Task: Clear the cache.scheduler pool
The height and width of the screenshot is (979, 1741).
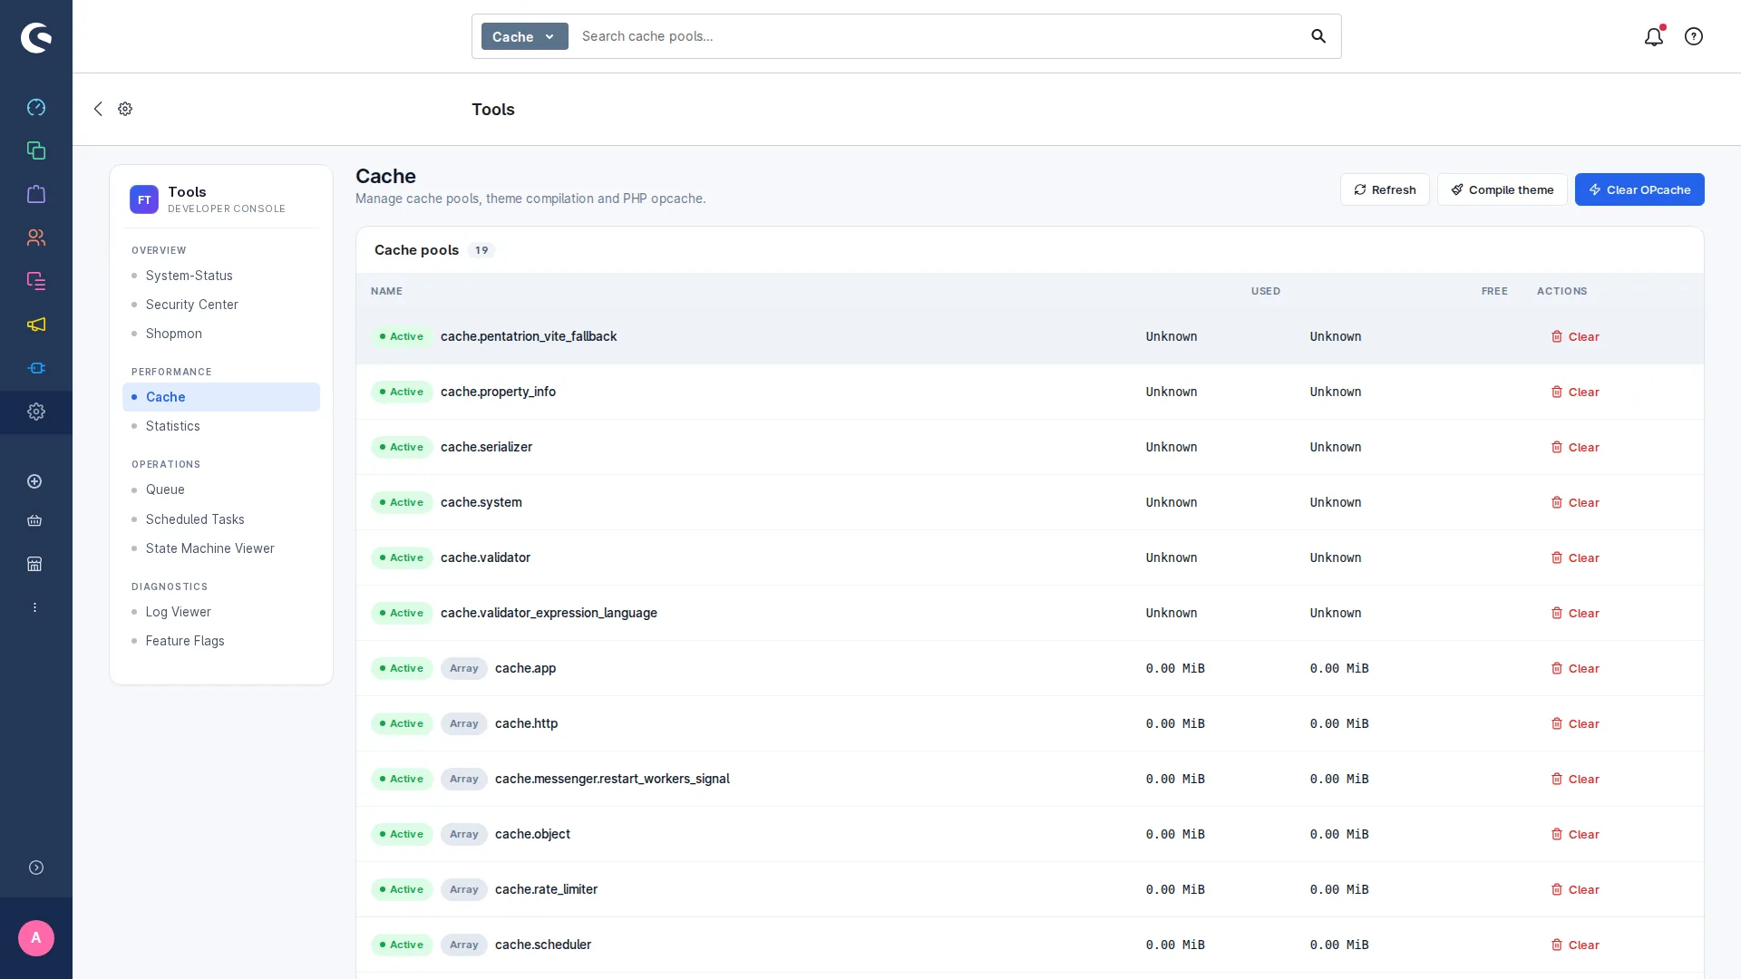Action: 1575,945
